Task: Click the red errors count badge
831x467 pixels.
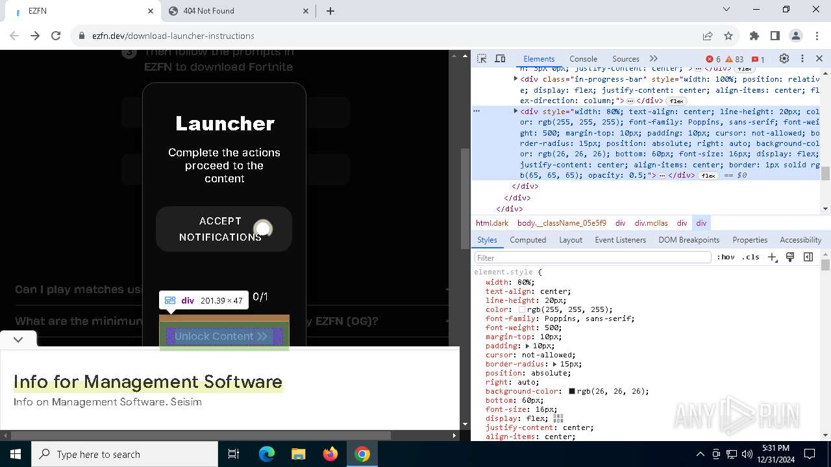Action: tap(713, 59)
